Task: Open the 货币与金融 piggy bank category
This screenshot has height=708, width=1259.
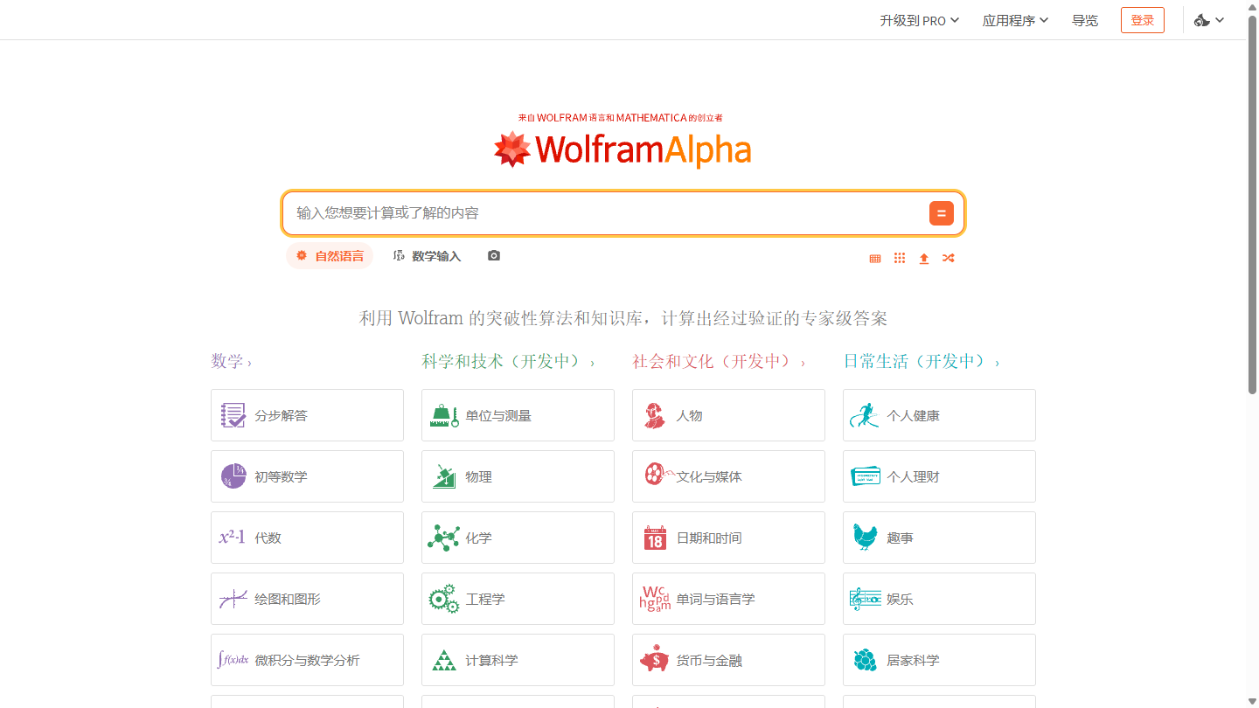Action: [x=728, y=660]
